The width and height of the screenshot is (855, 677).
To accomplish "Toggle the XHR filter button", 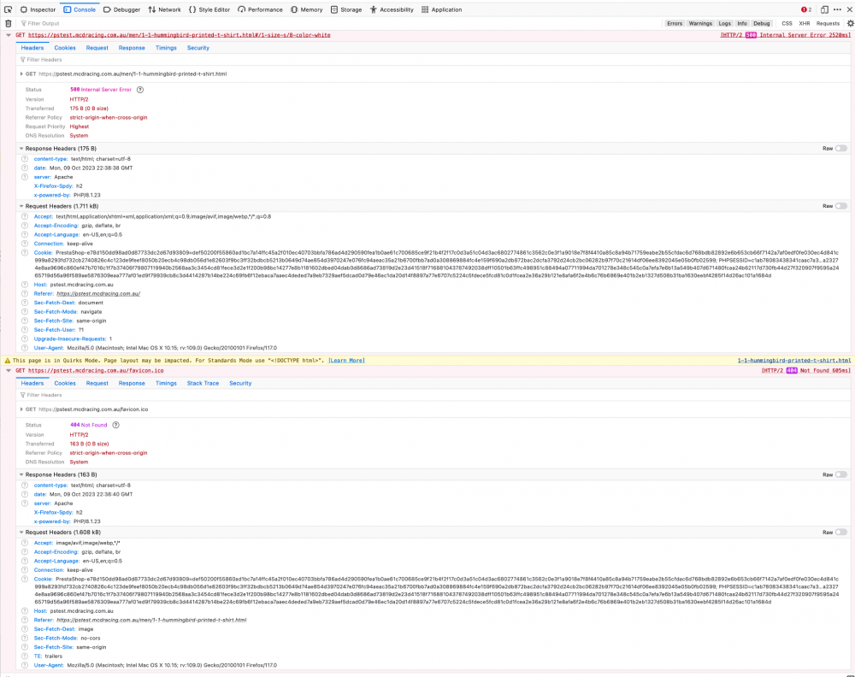I will 805,23.
